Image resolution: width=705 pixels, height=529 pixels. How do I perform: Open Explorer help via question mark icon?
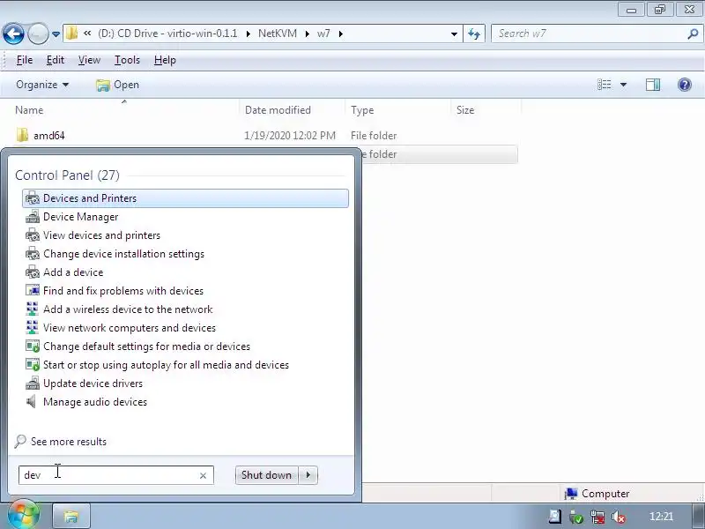pyautogui.click(x=685, y=85)
